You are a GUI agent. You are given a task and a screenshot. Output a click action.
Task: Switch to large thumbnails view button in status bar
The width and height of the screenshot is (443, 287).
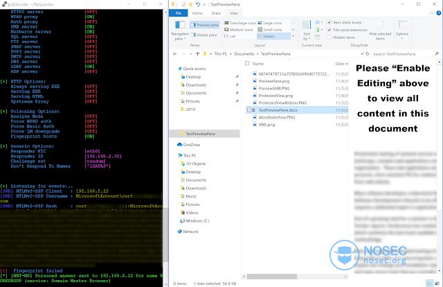click(438, 284)
